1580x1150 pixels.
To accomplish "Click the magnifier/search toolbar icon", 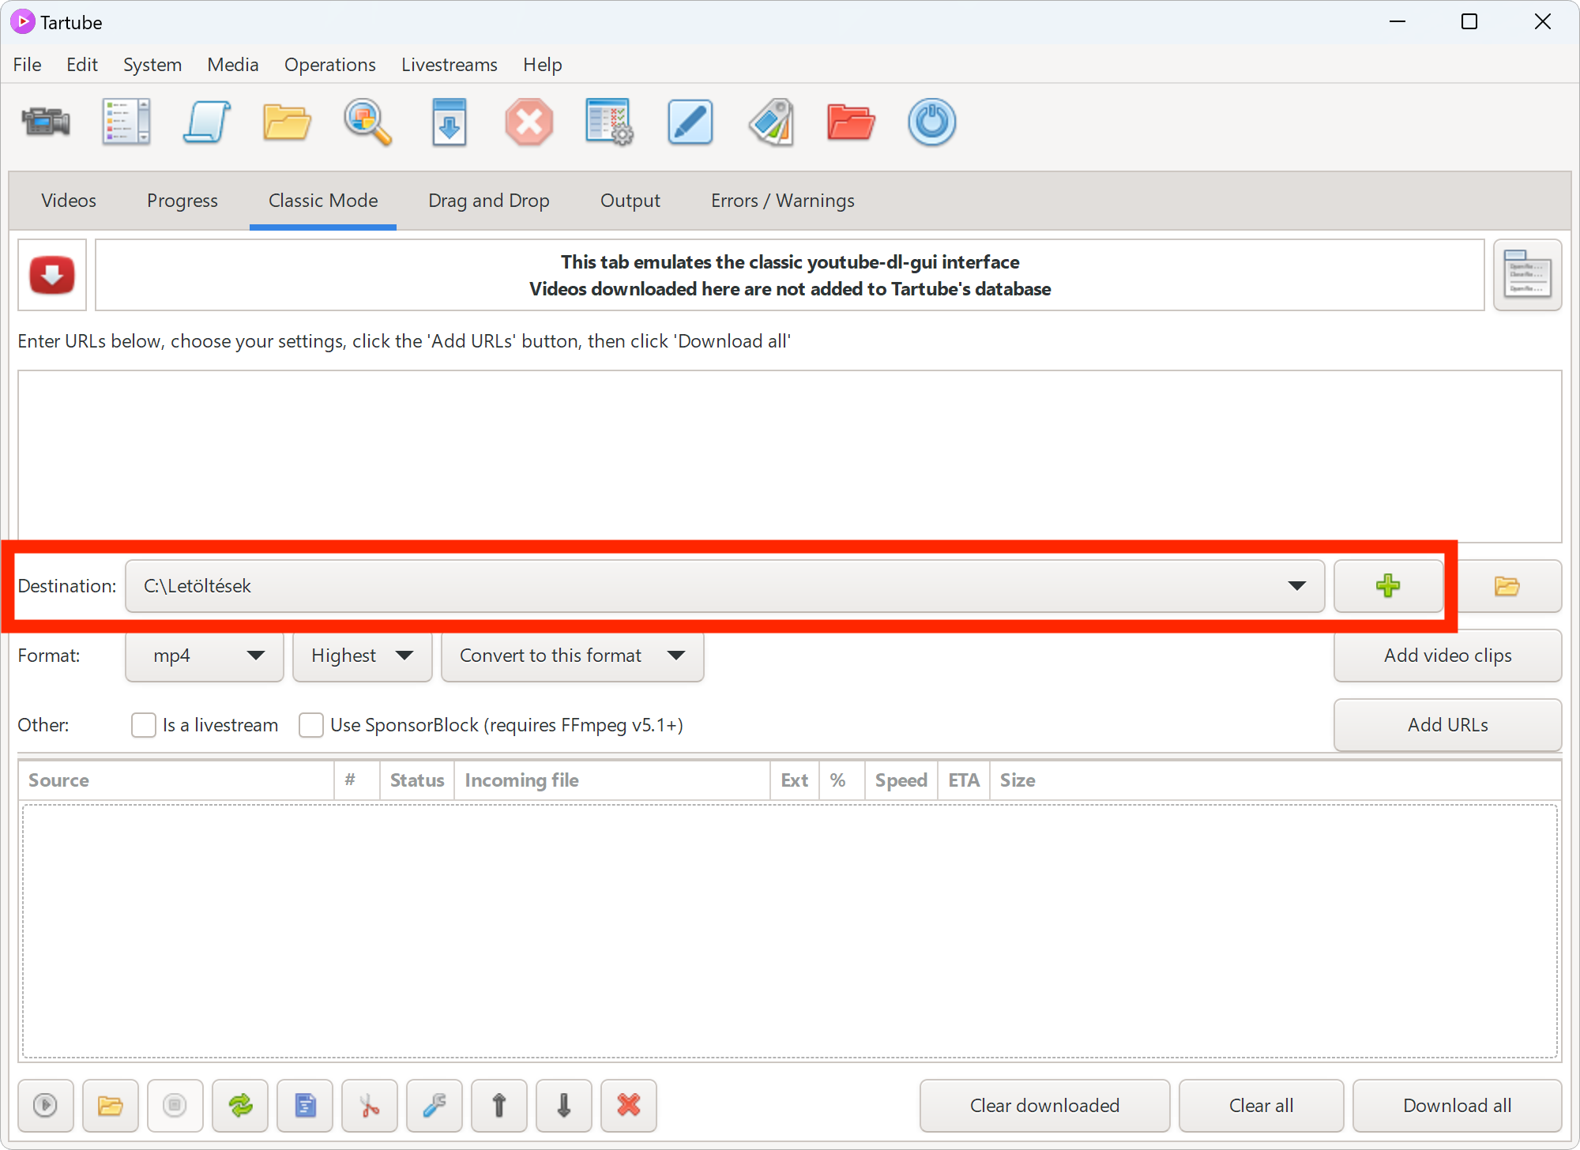I will click(x=367, y=122).
